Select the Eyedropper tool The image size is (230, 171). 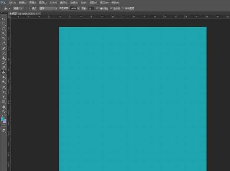[3, 43]
